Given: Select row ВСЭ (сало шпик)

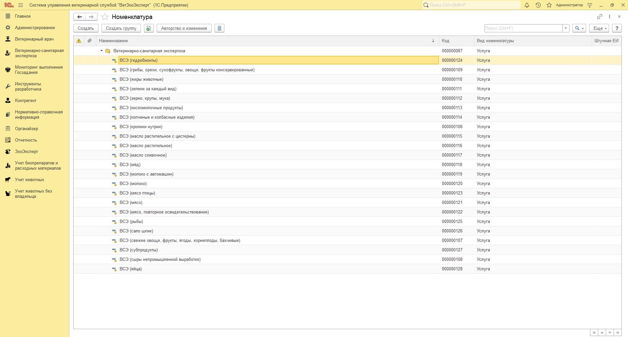Looking at the screenshot, I should [347, 231].
